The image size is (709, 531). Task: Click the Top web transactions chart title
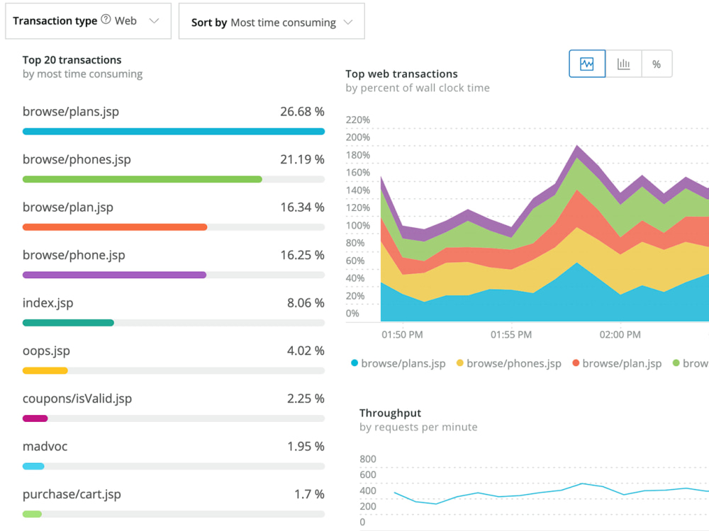tap(401, 74)
